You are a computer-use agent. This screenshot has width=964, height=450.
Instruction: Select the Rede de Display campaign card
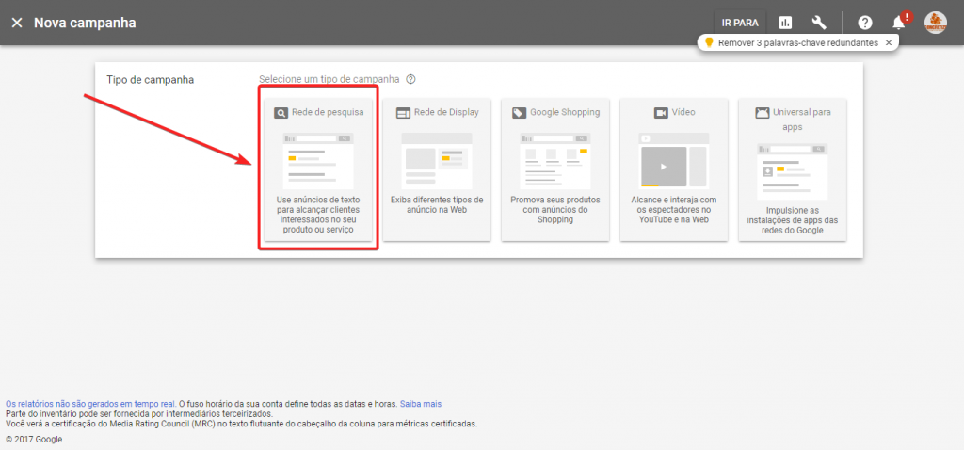[x=437, y=169]
